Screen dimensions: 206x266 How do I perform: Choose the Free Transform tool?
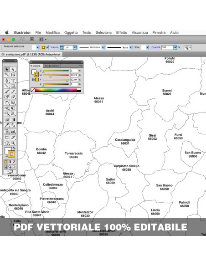pos(13,108)
